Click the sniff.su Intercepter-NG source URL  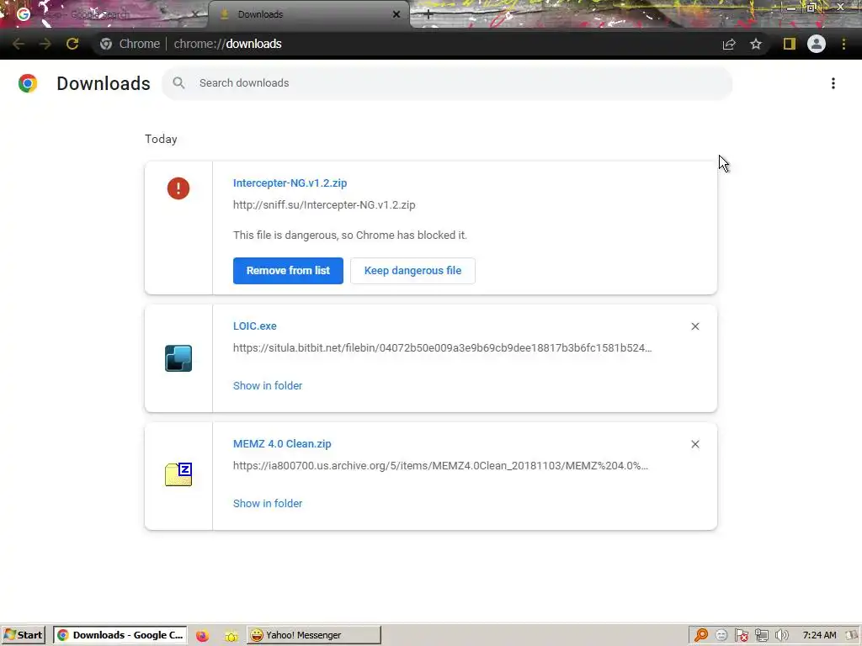324,205
